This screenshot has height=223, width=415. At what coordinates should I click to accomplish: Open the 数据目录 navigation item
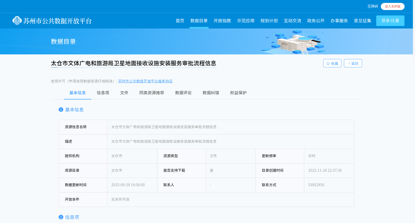199,21
